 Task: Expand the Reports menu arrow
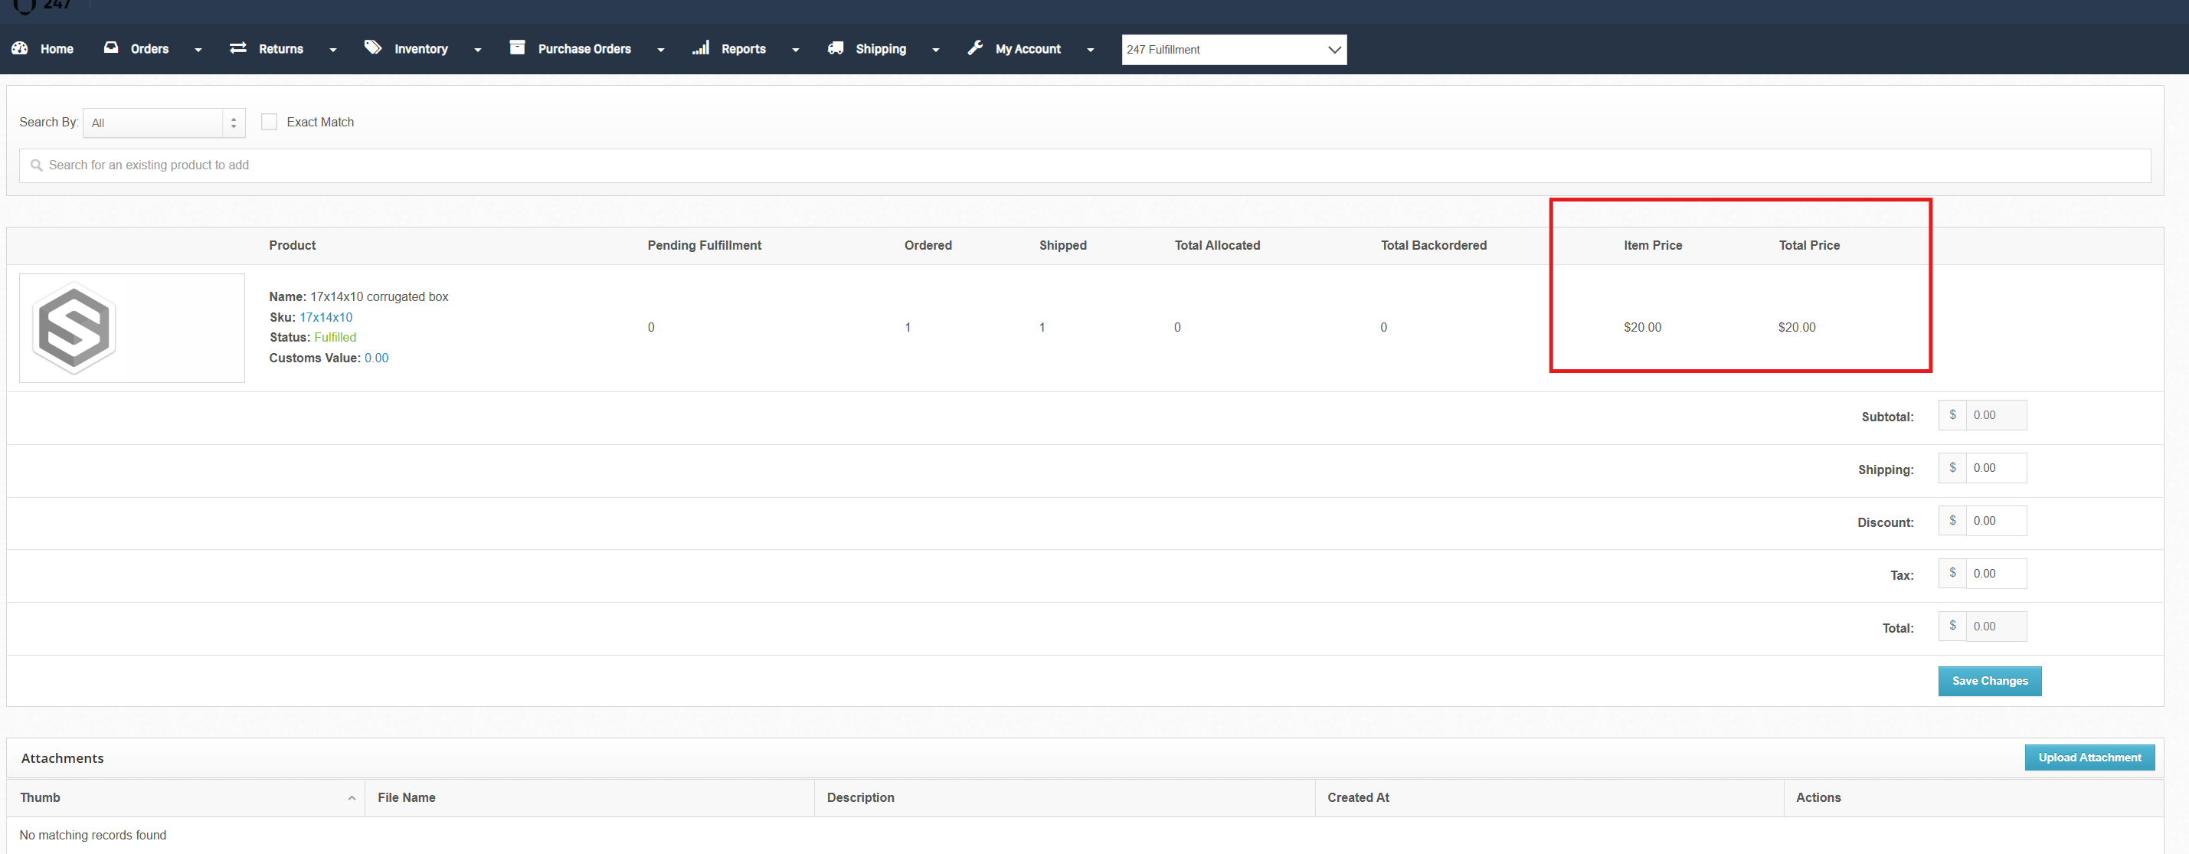pos(795,50)
